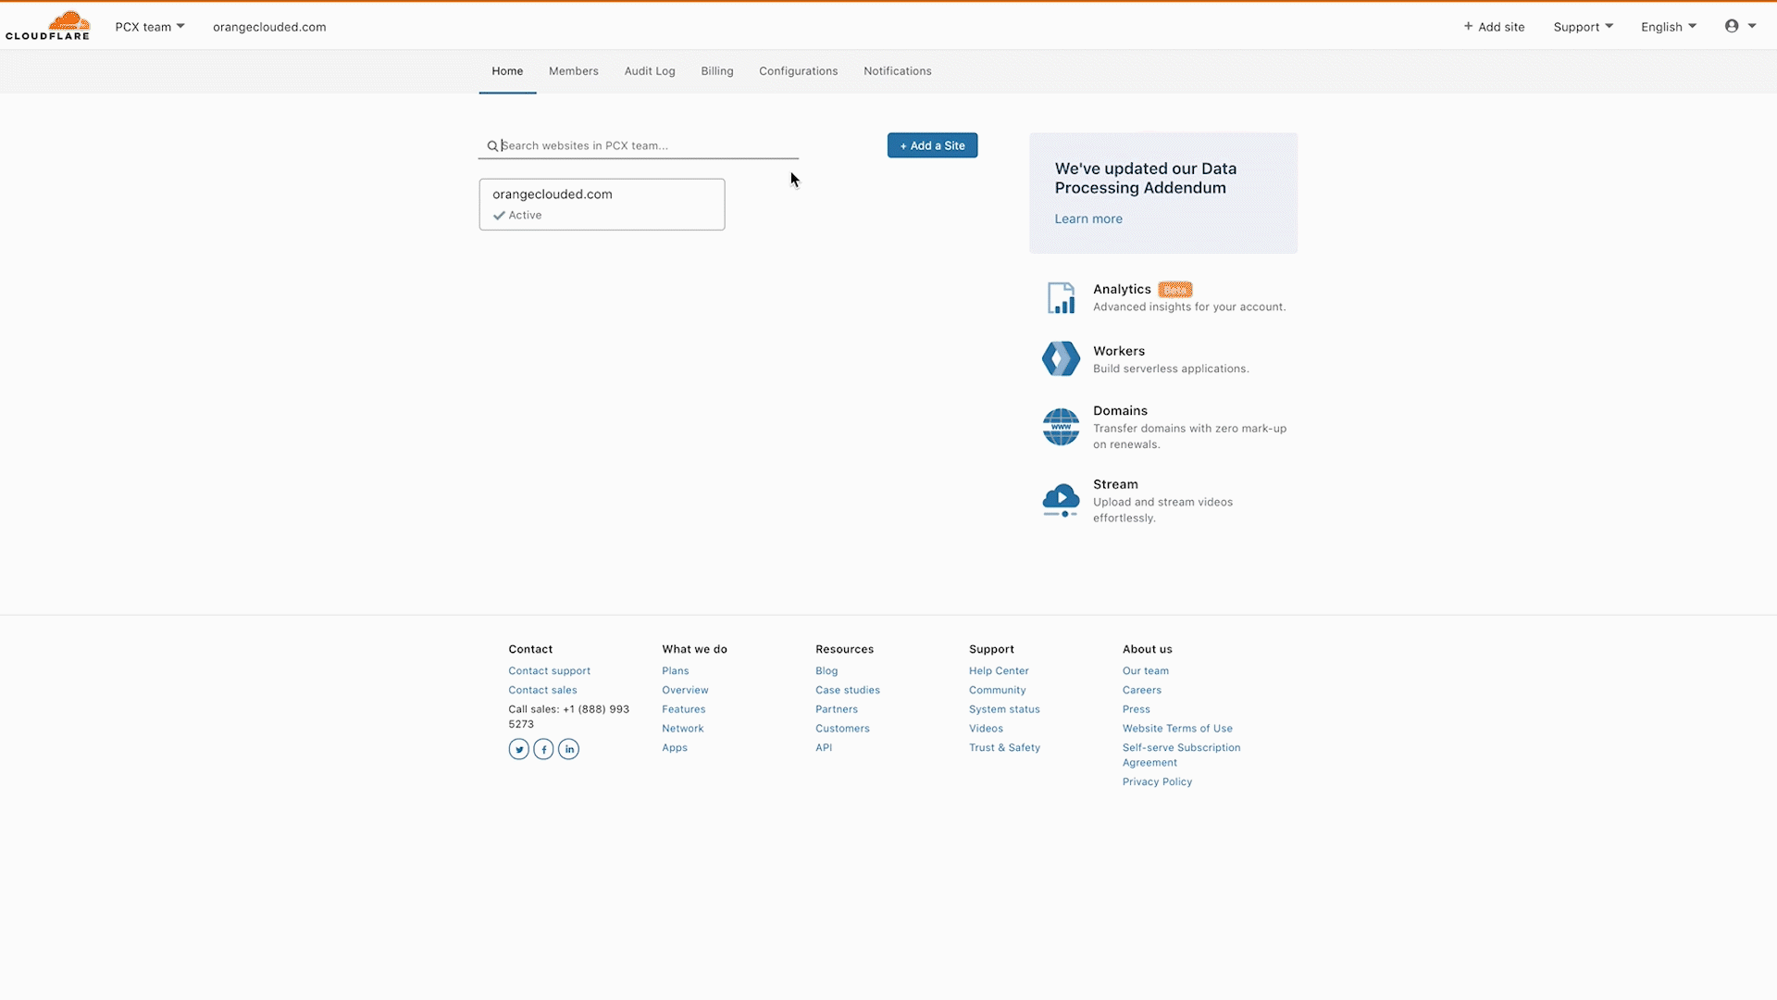
Task: Open the orangeclouded.com site card
Action: [x=602, y=205]
